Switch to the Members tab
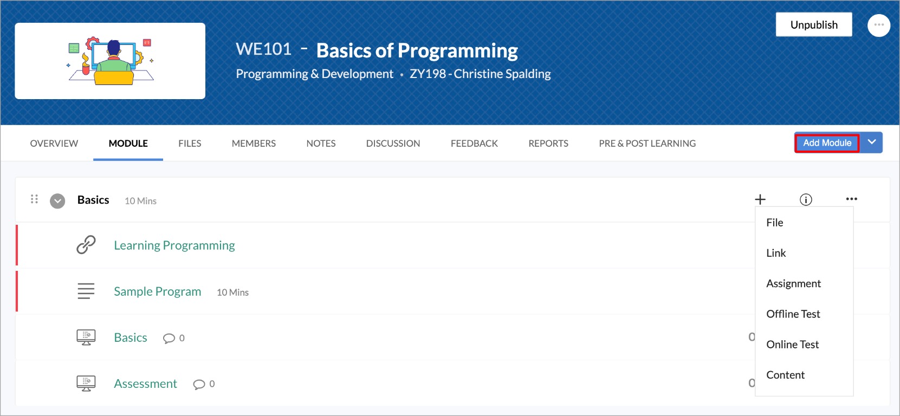The width and height of the screenshot is (900, 416). click(x=254, y=144)
